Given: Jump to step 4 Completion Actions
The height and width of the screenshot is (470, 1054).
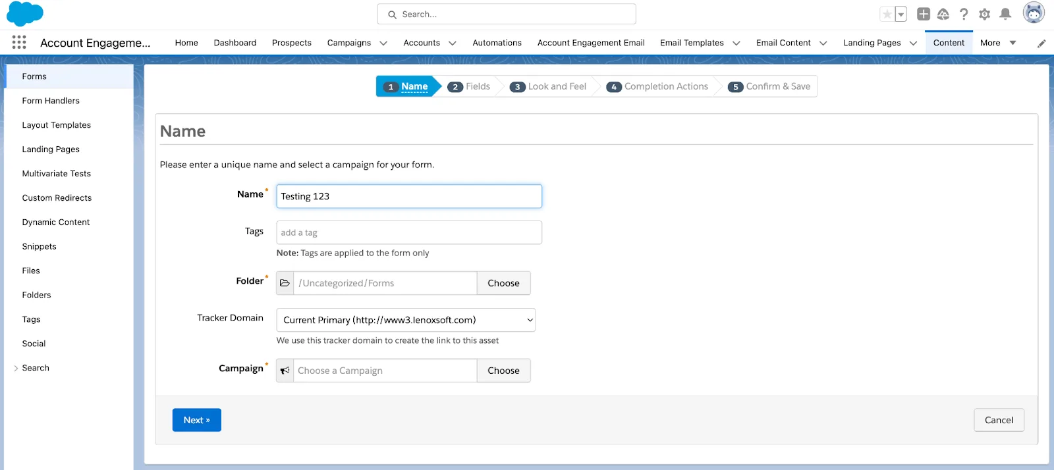Looking at the screenshot, I should coord(657,86).
